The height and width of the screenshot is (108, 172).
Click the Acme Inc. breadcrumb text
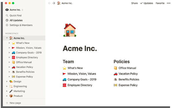[x=67, y=3]
